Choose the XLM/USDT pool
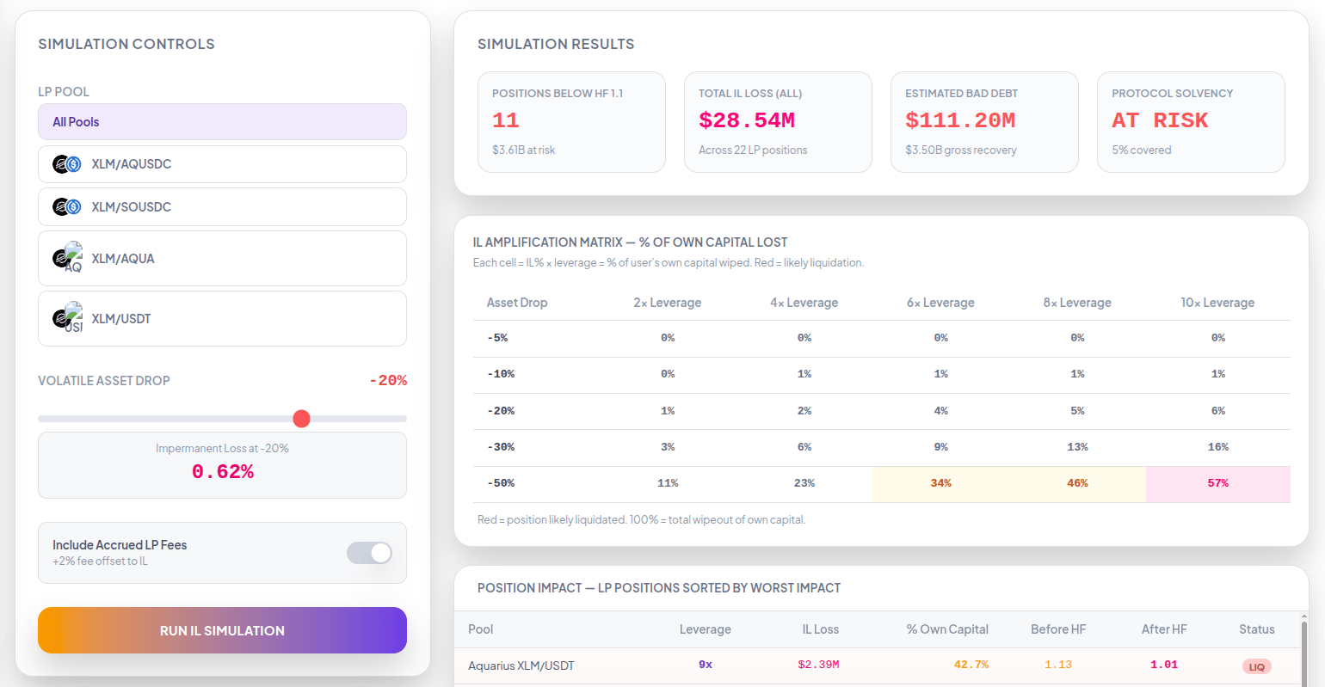 click(222, 318)
